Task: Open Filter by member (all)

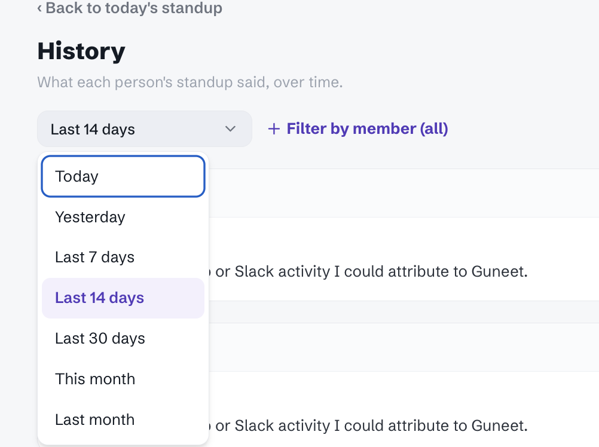Action: coord(357,129)
